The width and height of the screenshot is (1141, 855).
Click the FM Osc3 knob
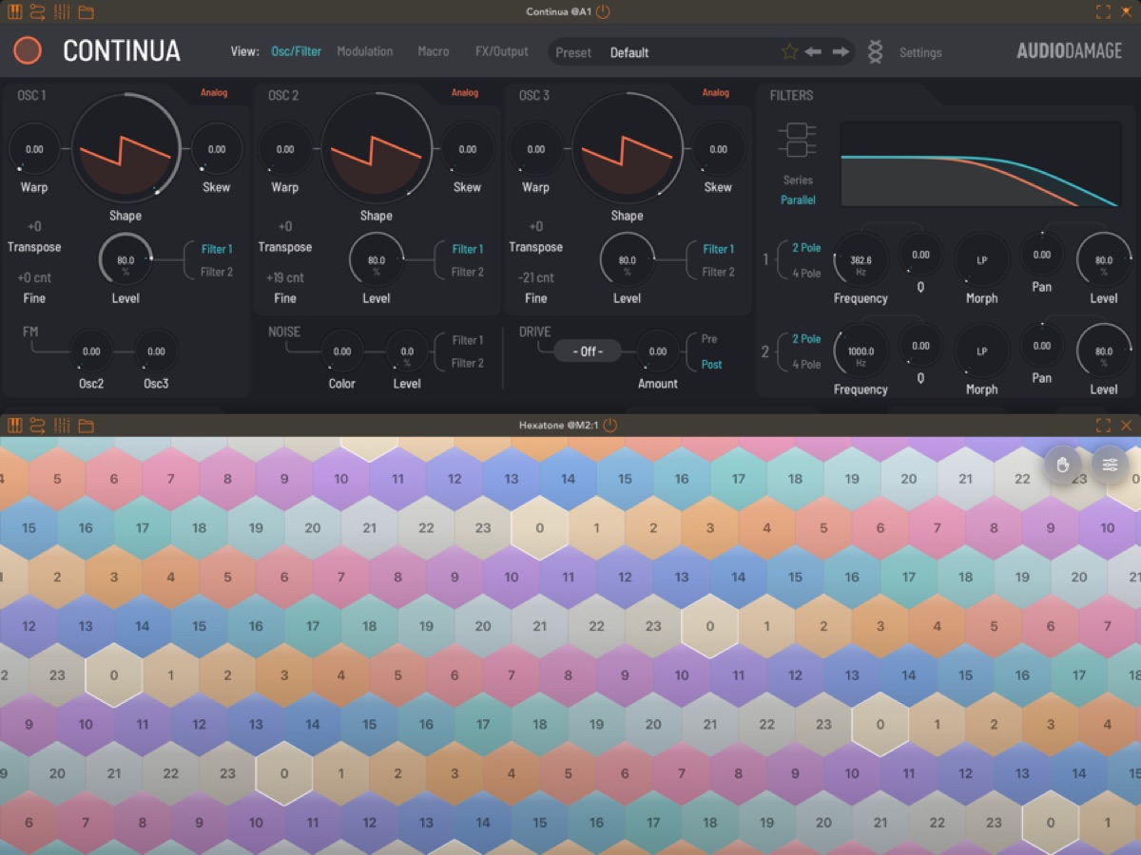point(156,351)
